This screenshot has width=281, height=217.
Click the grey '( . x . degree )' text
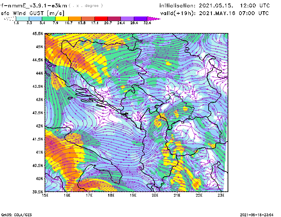pos(86,6)
